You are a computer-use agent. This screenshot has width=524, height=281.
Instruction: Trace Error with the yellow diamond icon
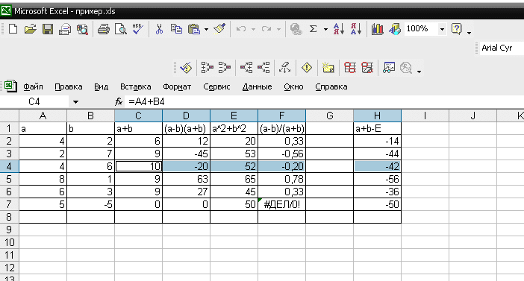[307, 68]
